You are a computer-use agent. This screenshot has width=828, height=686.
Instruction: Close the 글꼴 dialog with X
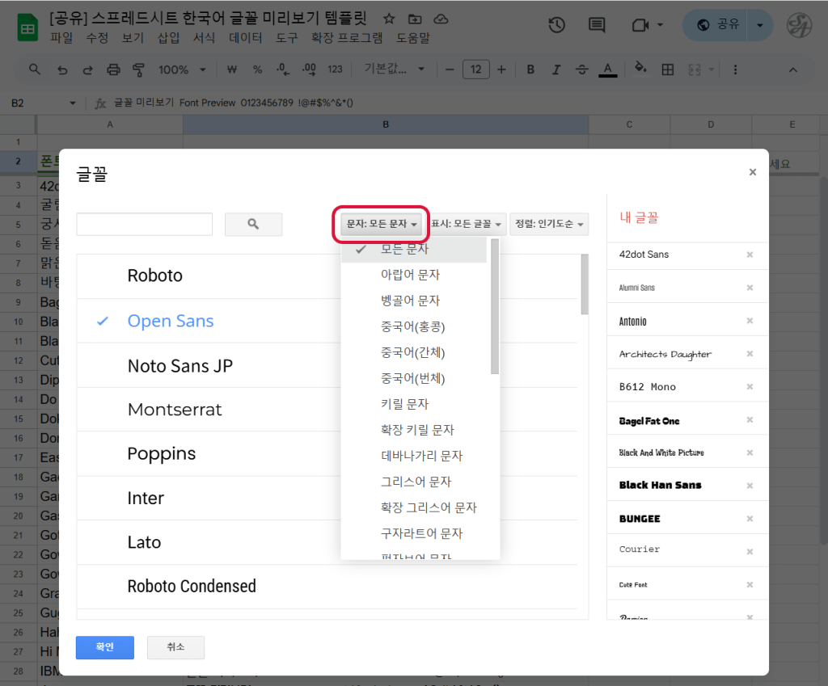point(752,172)
